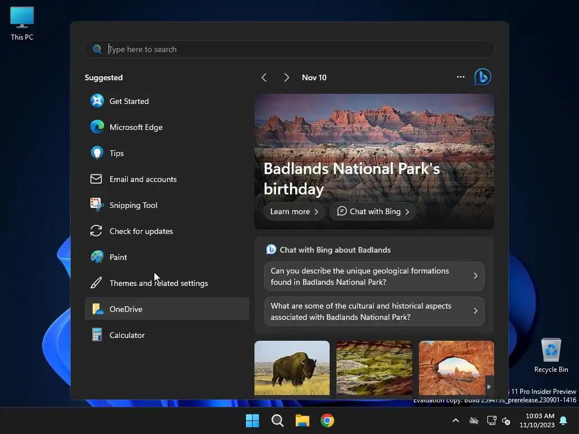Expand chevron on cultural aspects question
579x434 pixels.
click(x=475, y=311)
